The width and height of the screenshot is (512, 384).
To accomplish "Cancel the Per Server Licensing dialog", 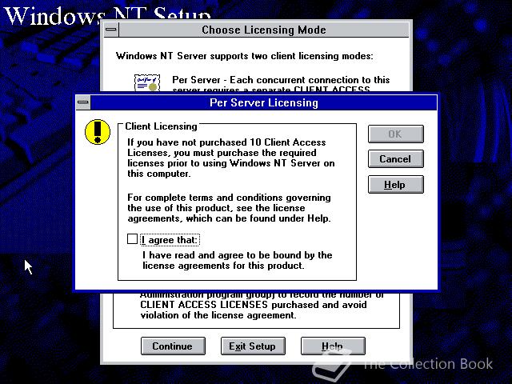I will (x=396, y=159).
